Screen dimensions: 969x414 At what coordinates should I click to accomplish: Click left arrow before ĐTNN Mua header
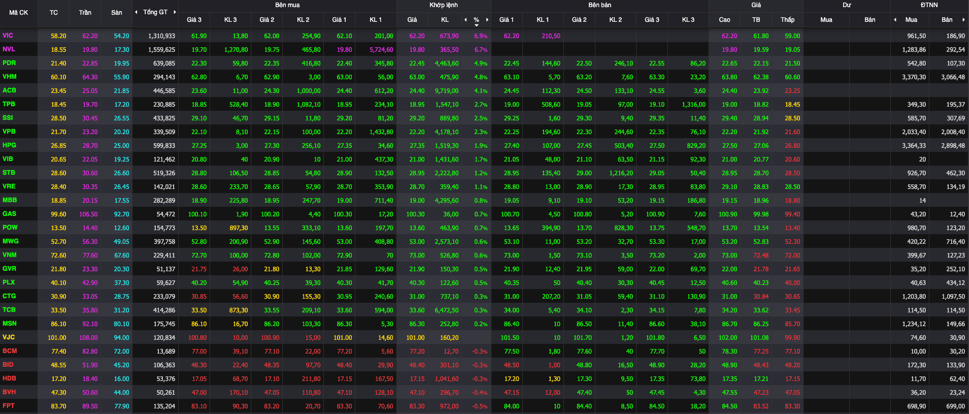pyautogui.click(x=895, y=20)
